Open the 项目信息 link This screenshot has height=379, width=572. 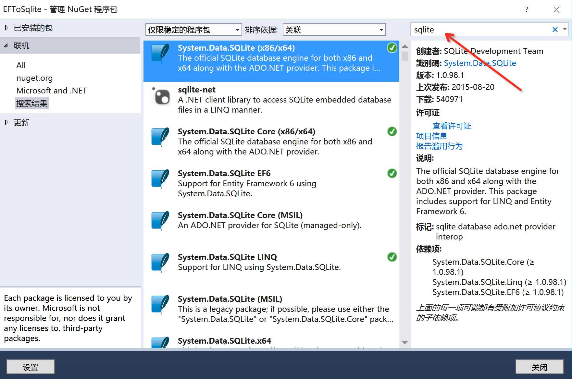click(x=432, y=136)
